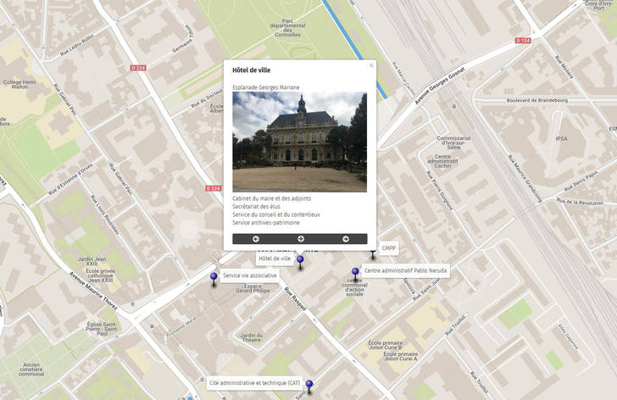Click the Hôtel de ville map pin

300,262
